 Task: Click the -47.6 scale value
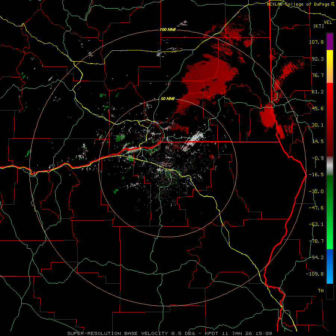point(316,208)
